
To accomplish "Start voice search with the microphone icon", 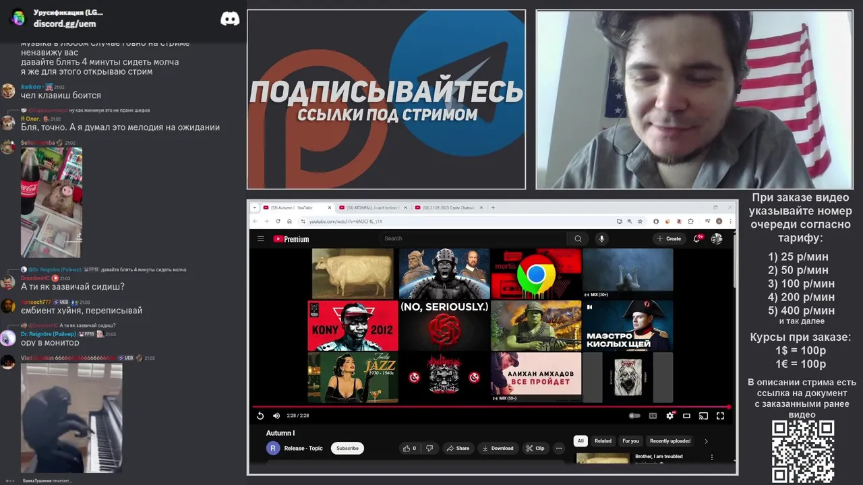I will pos(601,238).
